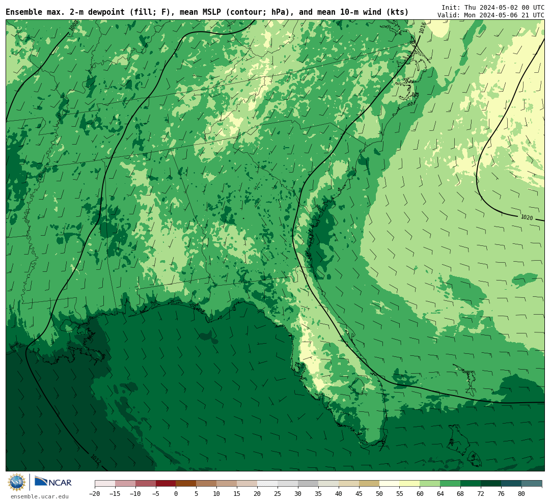Pick the darkest green swatch between 72 and 76
The width and height of the screenshot is (550, 503).
pyautogui.click(x=491, y=483)
